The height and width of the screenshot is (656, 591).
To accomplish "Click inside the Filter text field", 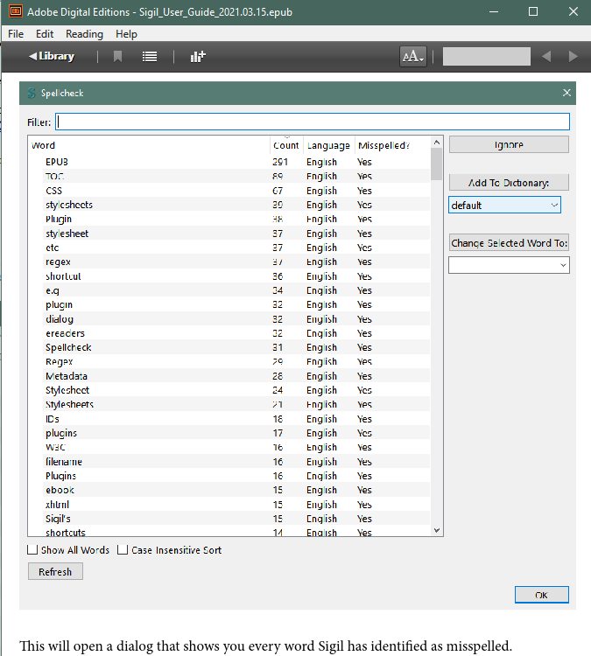I will pos(313,122).
